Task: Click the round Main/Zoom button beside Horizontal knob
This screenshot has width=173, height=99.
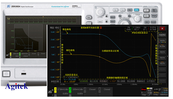Action: point(129,16)
